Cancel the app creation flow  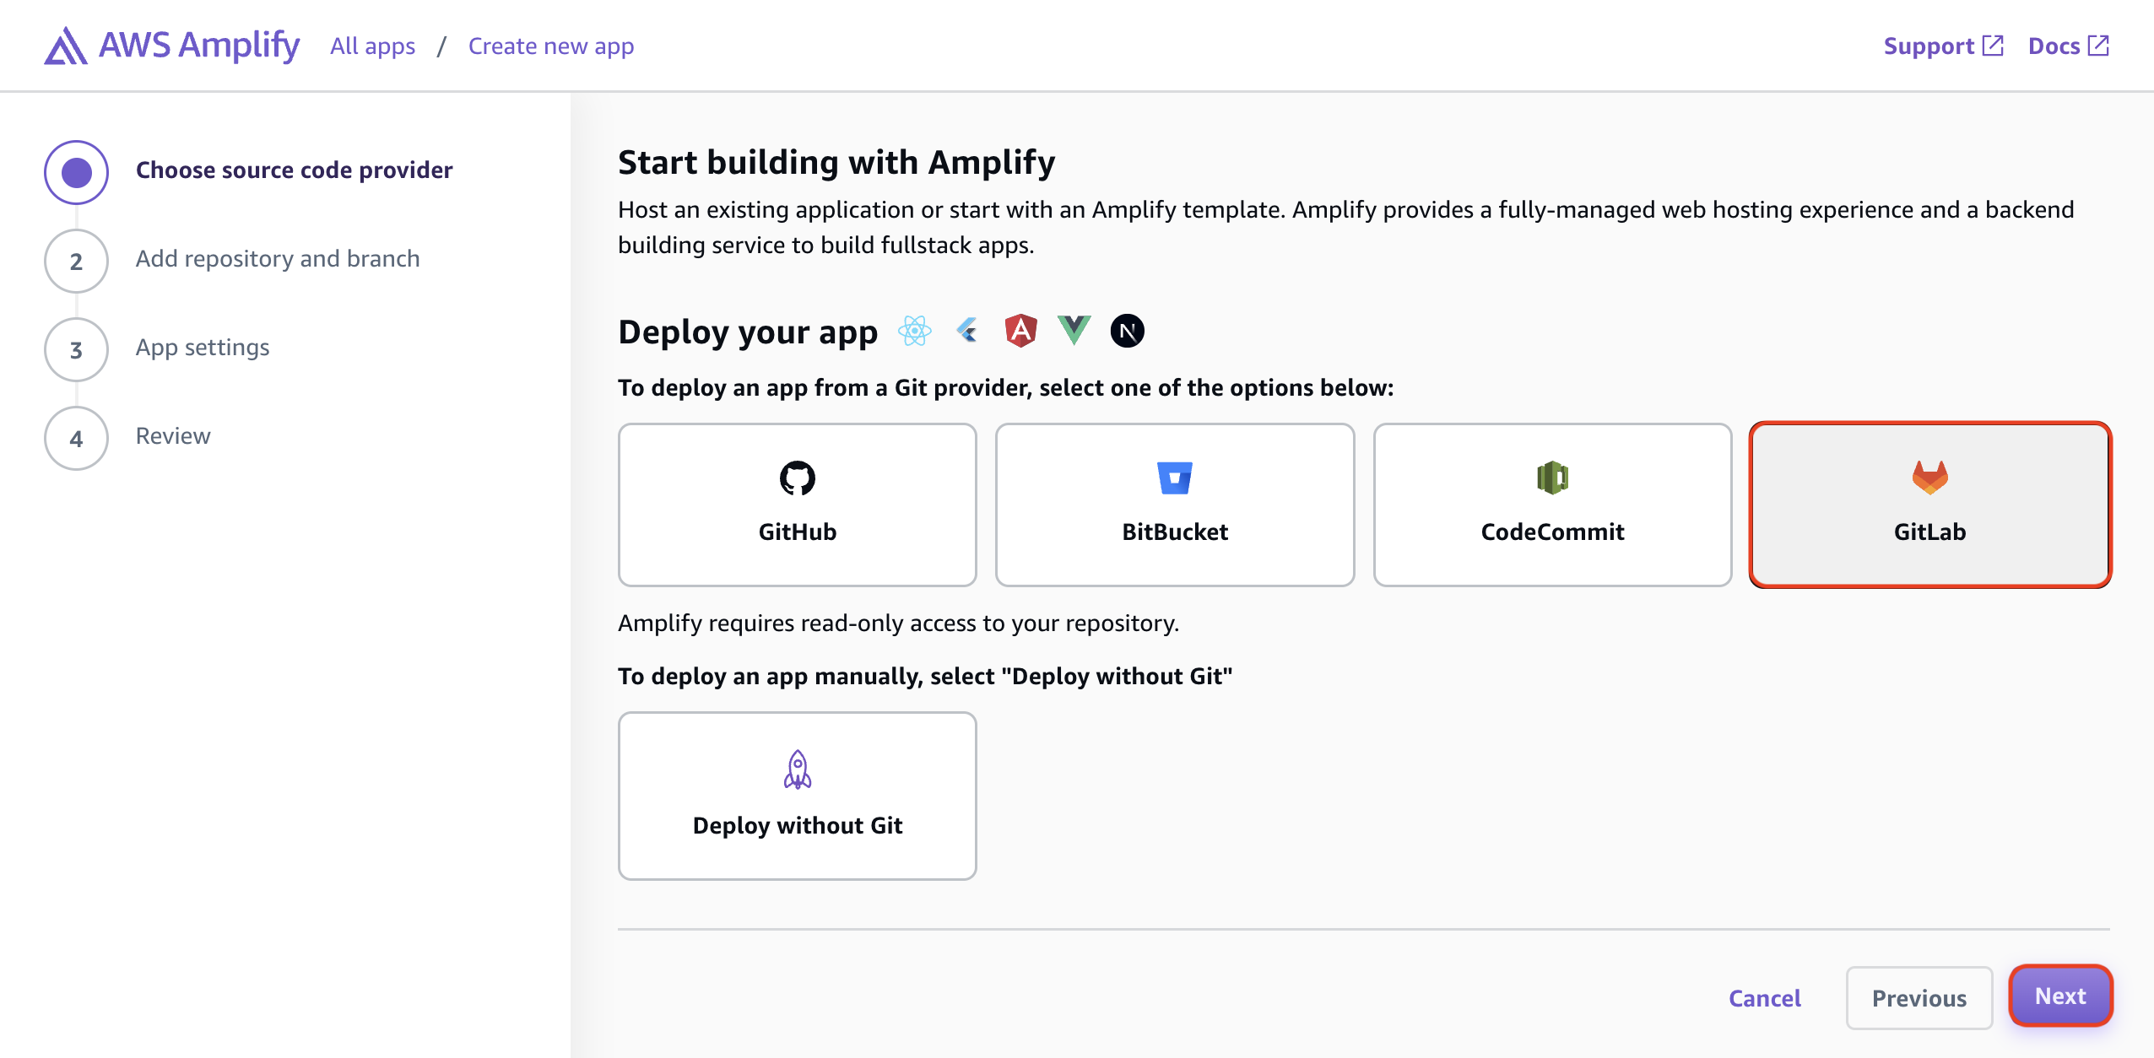1765,998
